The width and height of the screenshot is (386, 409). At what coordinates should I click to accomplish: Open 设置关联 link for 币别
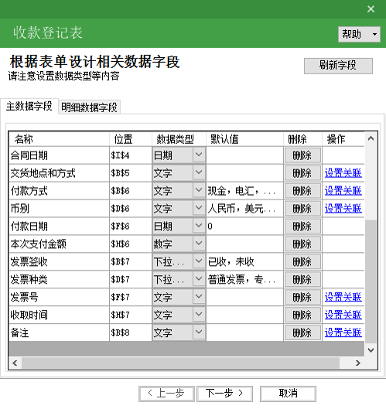tap(343, 209)
